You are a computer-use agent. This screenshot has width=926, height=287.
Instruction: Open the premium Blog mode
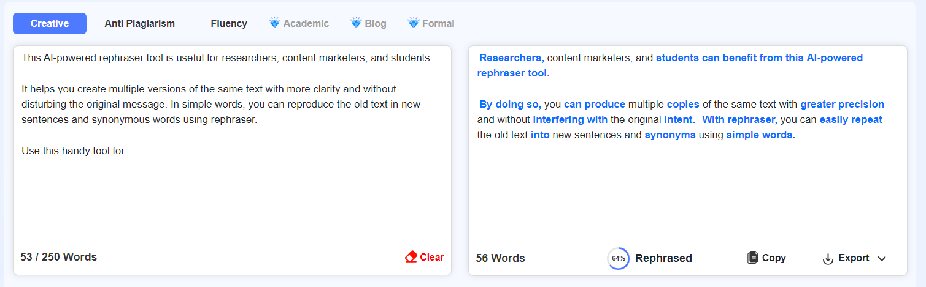(375, 23)
